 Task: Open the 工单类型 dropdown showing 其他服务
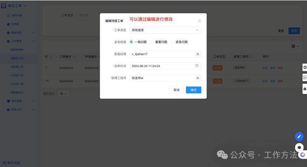[165, 30]
